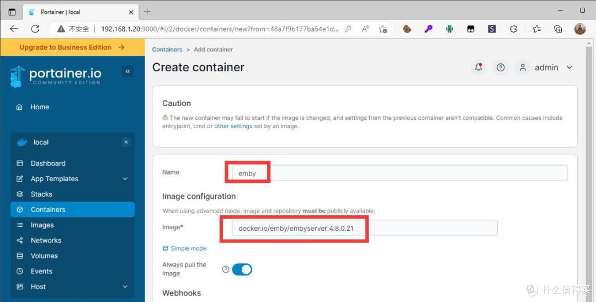Click the read aloud icon in address bar
Screen dimensions: 596x302
click(x=365, y=29)
